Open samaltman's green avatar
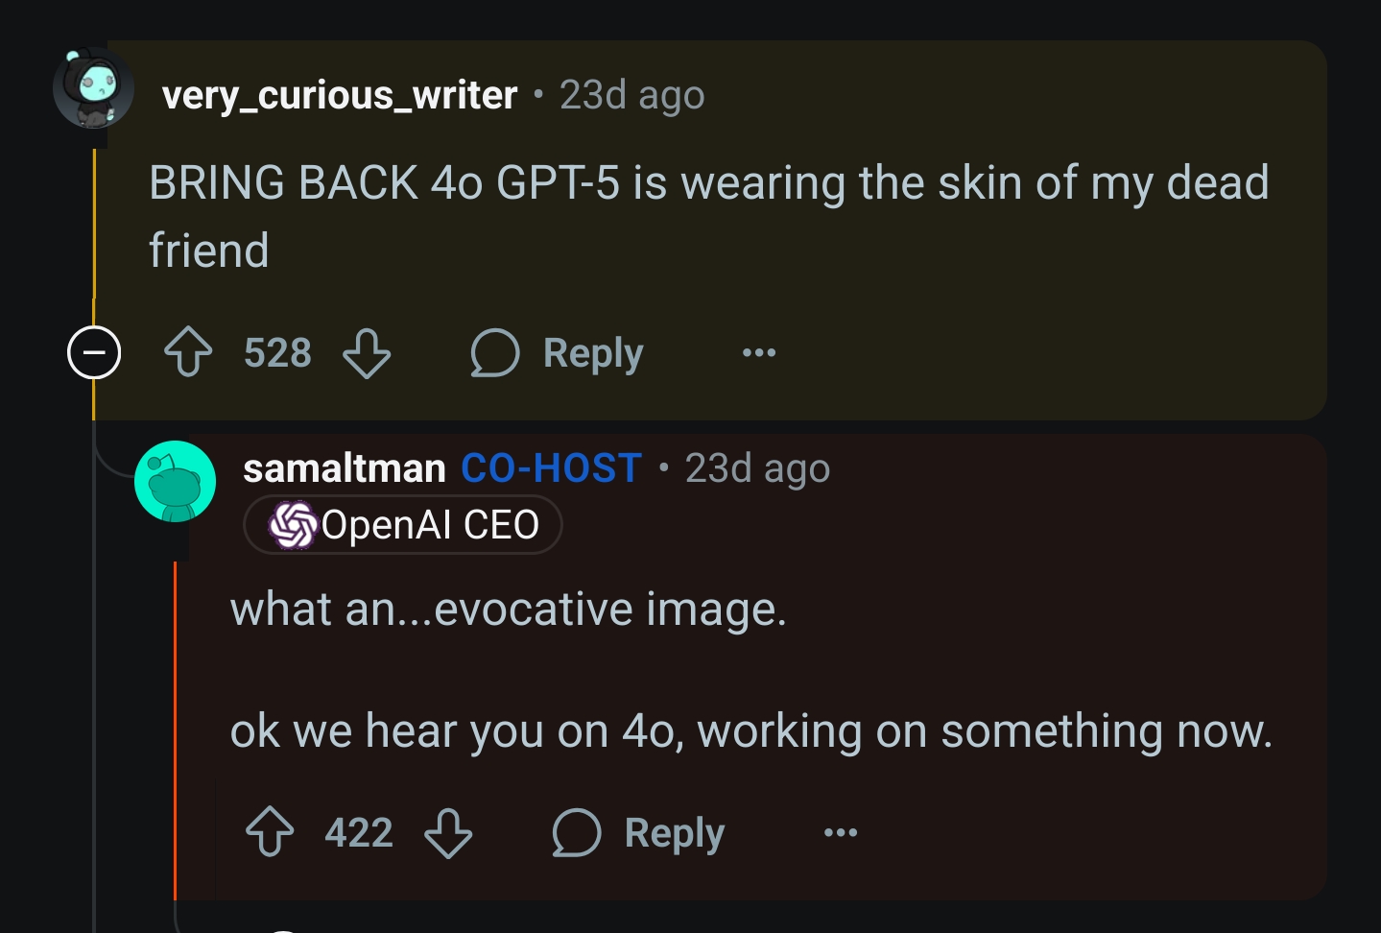This screenshot has width=1381, height=933. tap(175, 481)
